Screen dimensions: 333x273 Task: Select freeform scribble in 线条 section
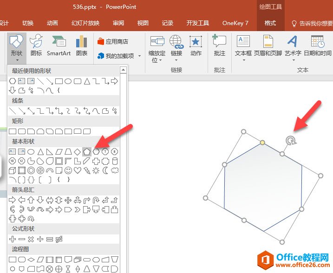pyautogui.click(x=115, y=111)
